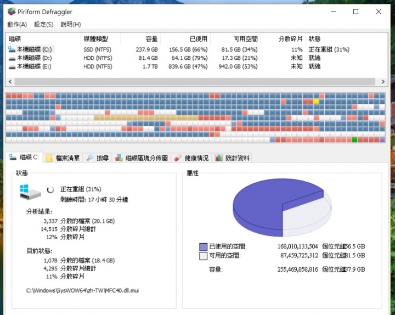Click the 4,295 分散碎片總計 line
395x315 pixels.
[x=70, y=268]
